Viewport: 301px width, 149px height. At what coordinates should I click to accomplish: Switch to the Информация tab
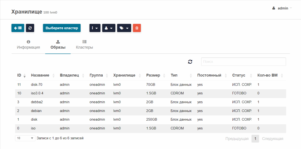28,45
